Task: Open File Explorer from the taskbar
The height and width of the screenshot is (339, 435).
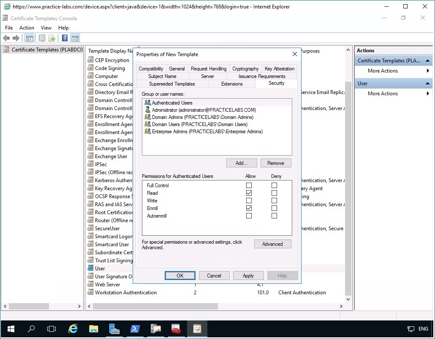Action: [93, 329]
